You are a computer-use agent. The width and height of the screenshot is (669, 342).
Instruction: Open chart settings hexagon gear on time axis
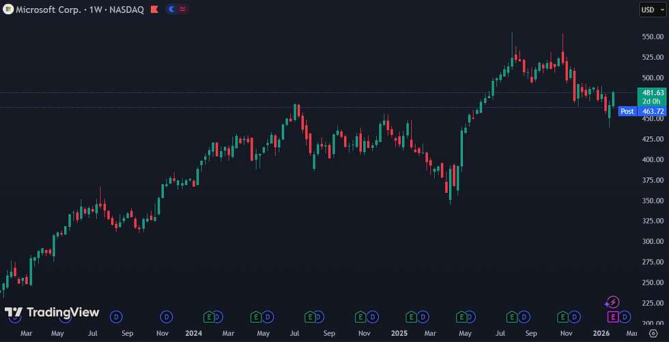(x=653, y=333)
